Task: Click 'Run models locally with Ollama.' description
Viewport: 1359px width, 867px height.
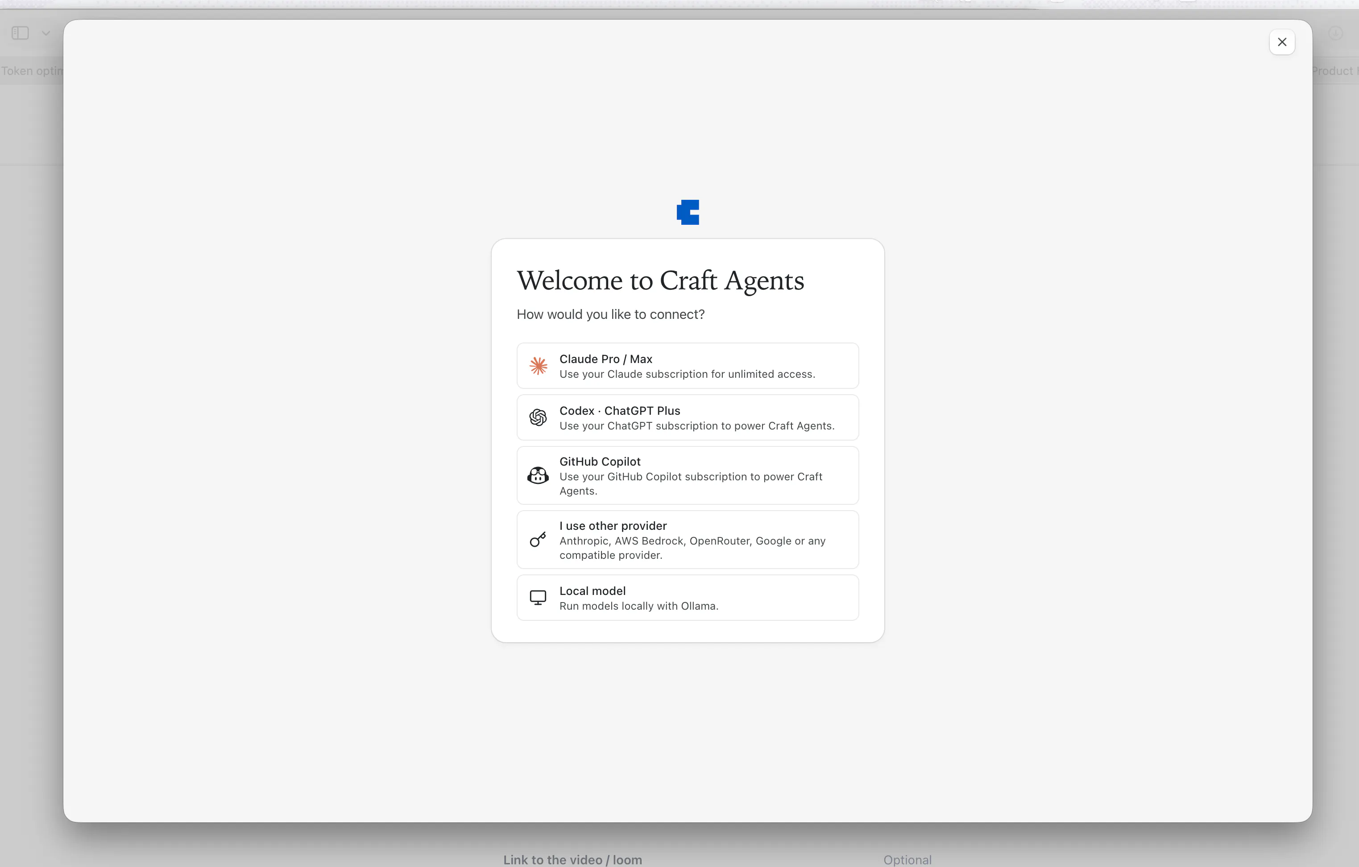Action: pos(639,606)
